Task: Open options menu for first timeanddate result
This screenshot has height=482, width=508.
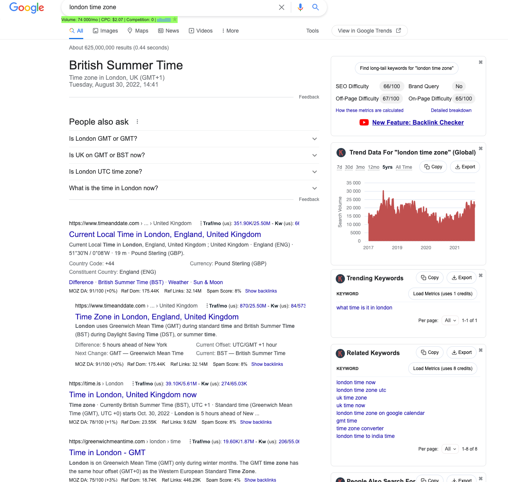Action: pyautogui.click(x=201, y=223)
